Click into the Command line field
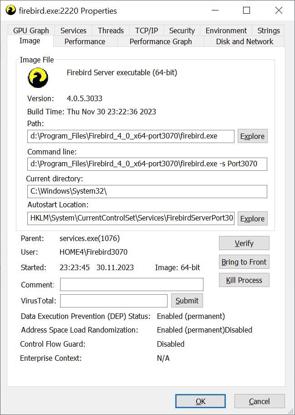Image resolution: width=295 pixels, height=415 pixels. click(x=147, y=164)
